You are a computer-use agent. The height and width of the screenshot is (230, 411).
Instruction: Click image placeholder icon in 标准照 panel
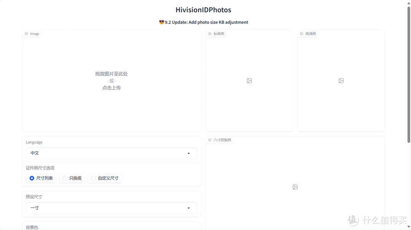click(249, 81)
